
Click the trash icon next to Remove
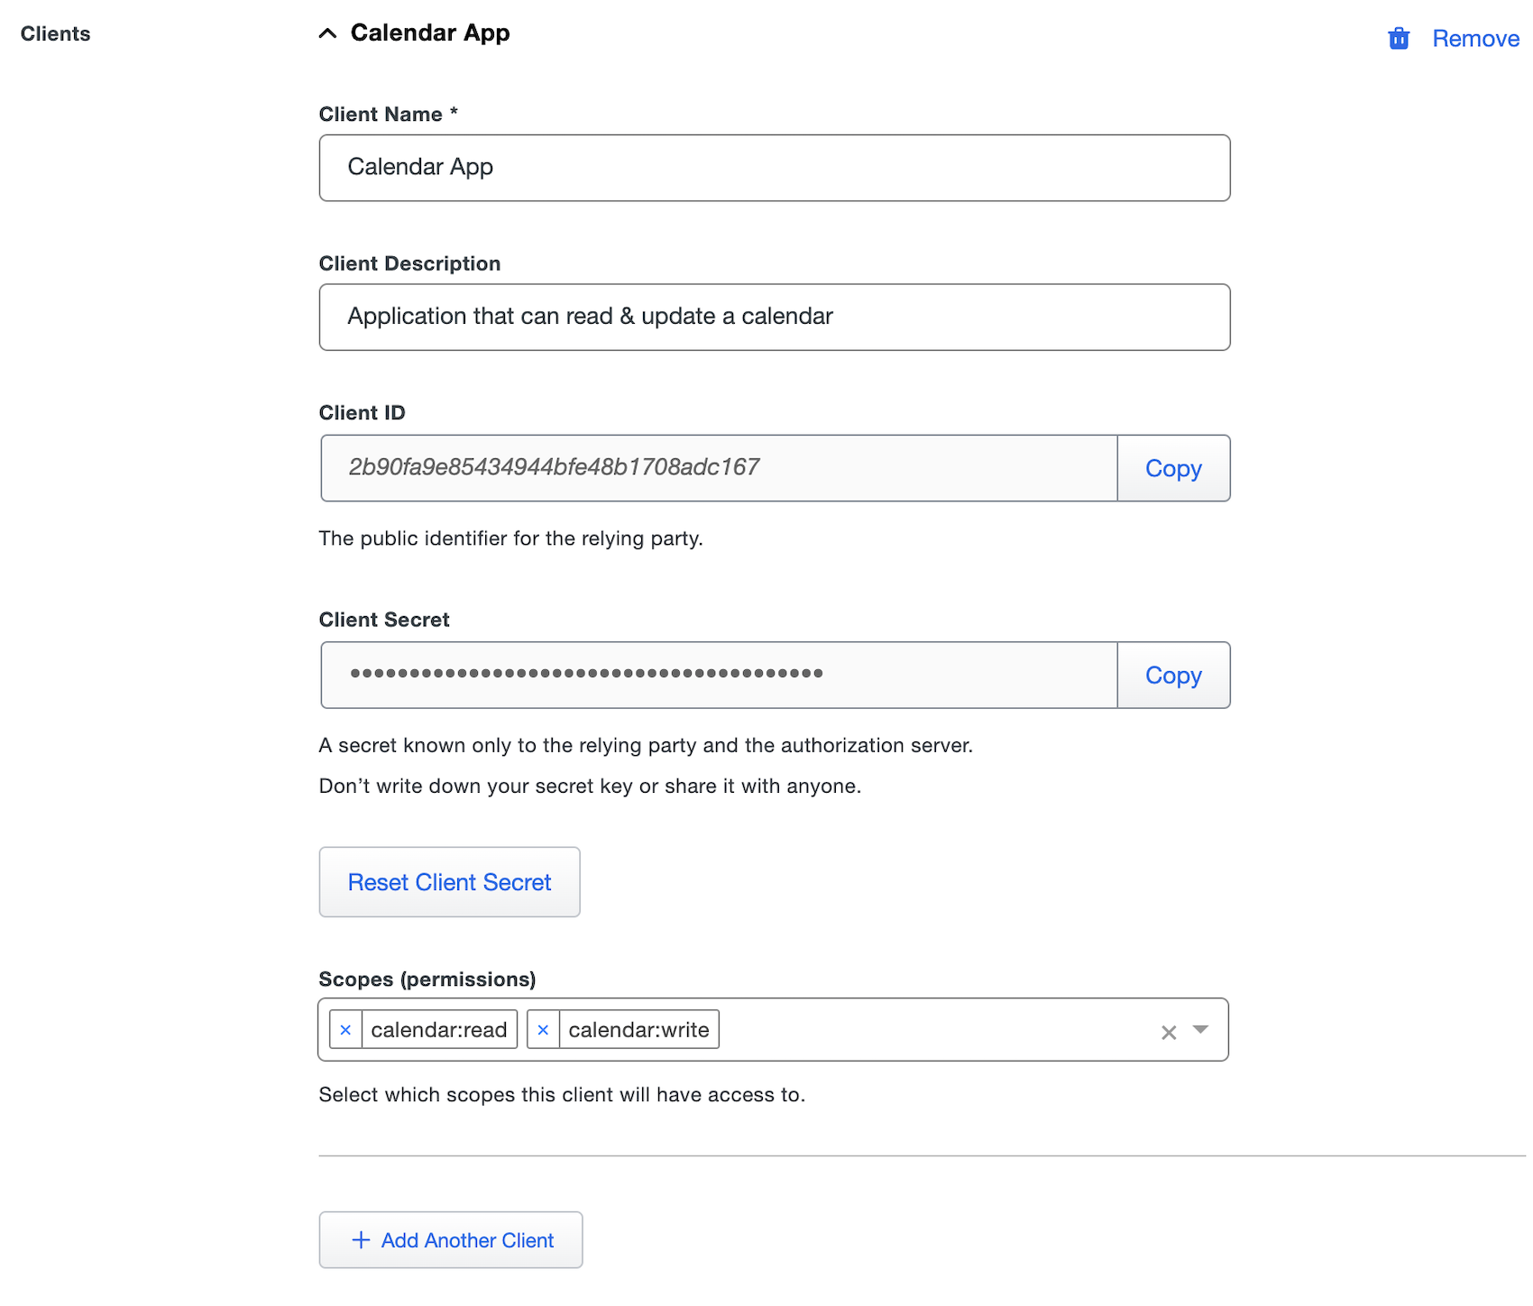(1398, 38)
